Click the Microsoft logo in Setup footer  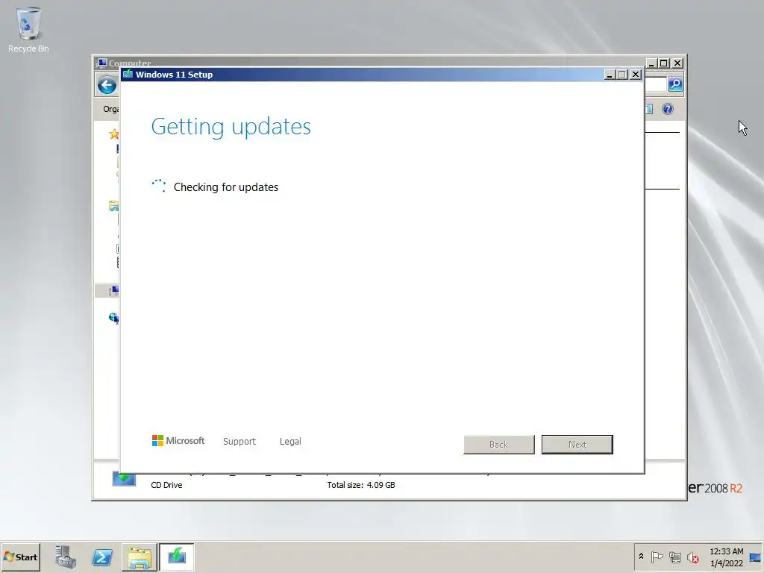(178, 441)
